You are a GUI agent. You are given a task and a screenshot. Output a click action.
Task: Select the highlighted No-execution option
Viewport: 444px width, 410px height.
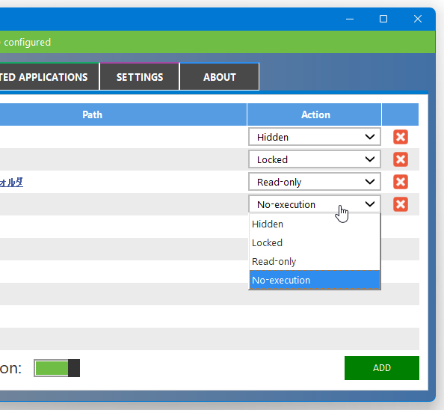[314, 280]
